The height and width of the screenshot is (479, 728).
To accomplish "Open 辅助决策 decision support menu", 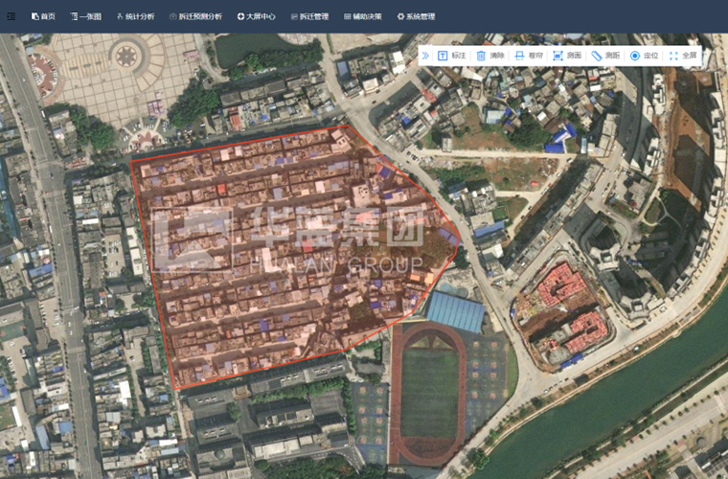I will [362, 16].
